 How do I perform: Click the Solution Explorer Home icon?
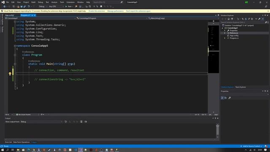point(229,19)
